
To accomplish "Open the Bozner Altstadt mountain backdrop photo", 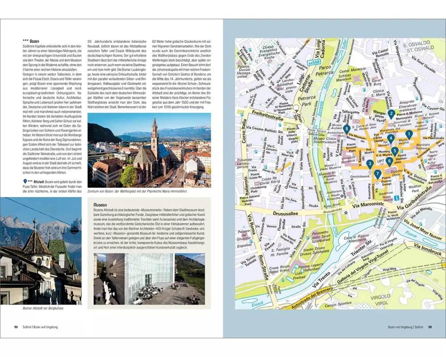I will click(41, 250).
